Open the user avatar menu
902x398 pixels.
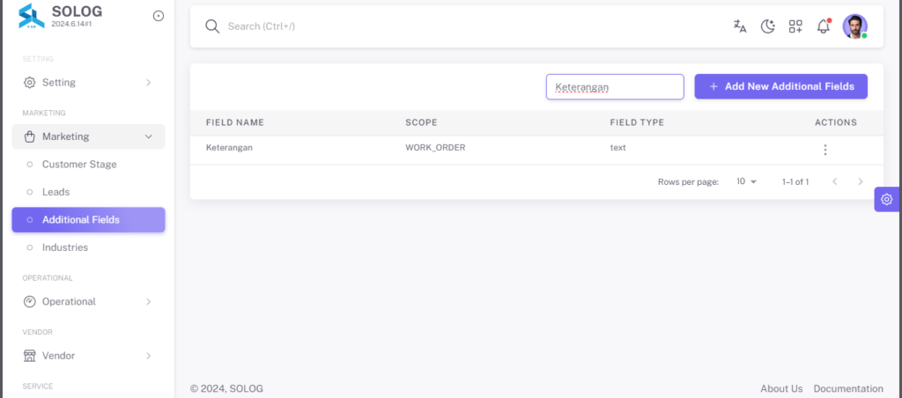click(x=854, y=26)
